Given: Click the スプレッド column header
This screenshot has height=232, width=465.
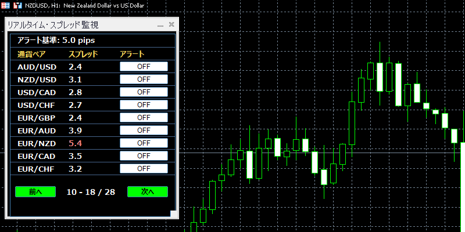Looking at the screenshot, I should click(x=83, y=54).
